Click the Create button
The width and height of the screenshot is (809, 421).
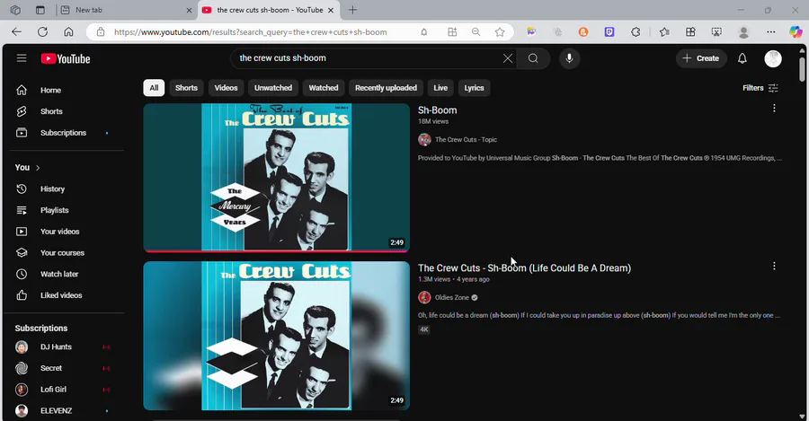coord(701,58)
